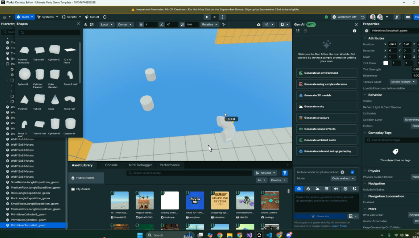Click the info icon beside world scripts

pos(342,172)
